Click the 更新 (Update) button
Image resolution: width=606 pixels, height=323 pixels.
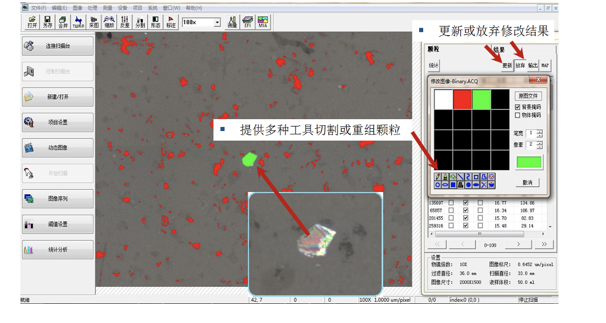coord(507,66)
